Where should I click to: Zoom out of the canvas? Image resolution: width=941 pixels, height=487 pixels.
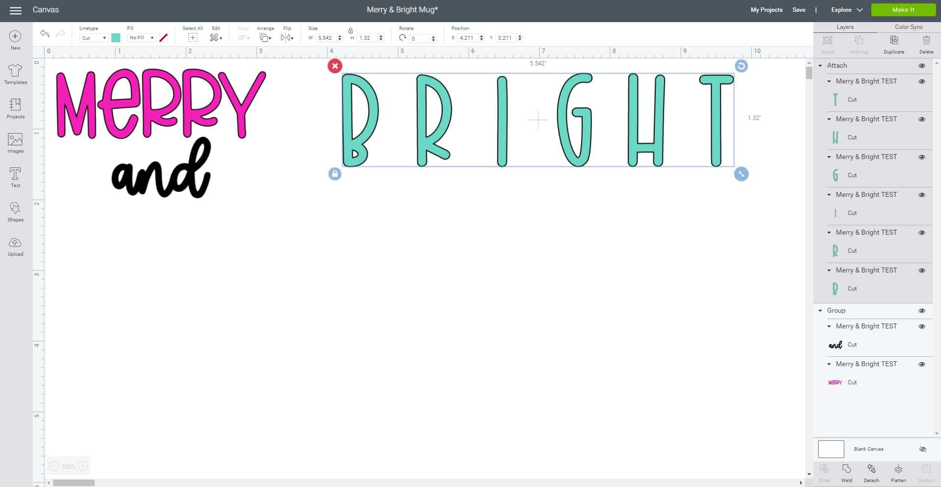point(54,466)
